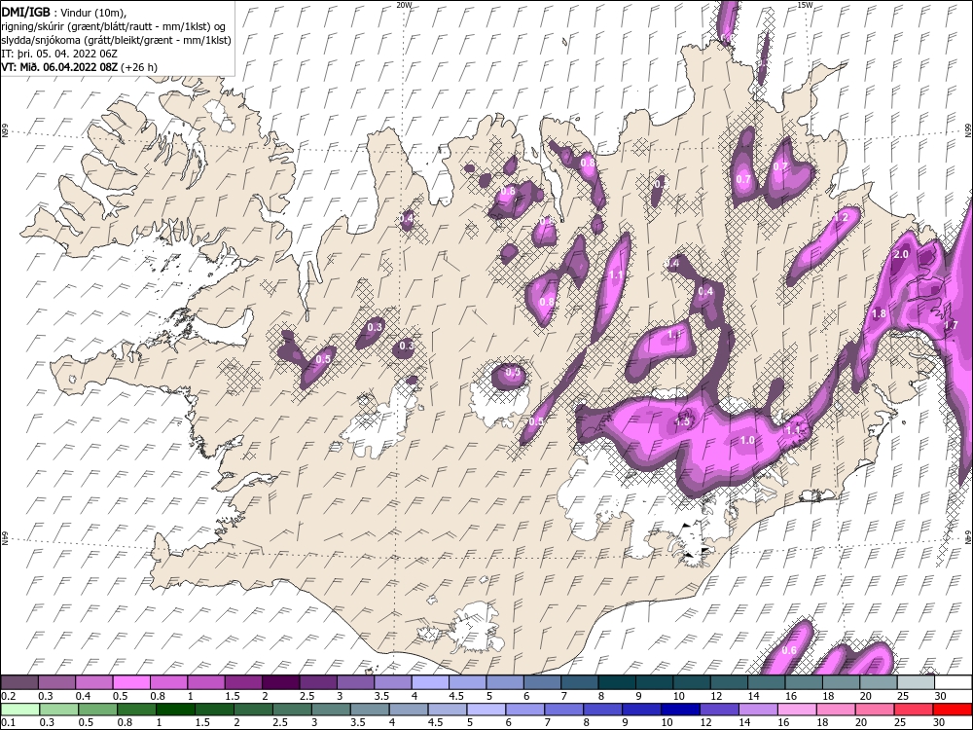
Task: Click the 'Vindur (10m)' header text
Action: (93, 11)
